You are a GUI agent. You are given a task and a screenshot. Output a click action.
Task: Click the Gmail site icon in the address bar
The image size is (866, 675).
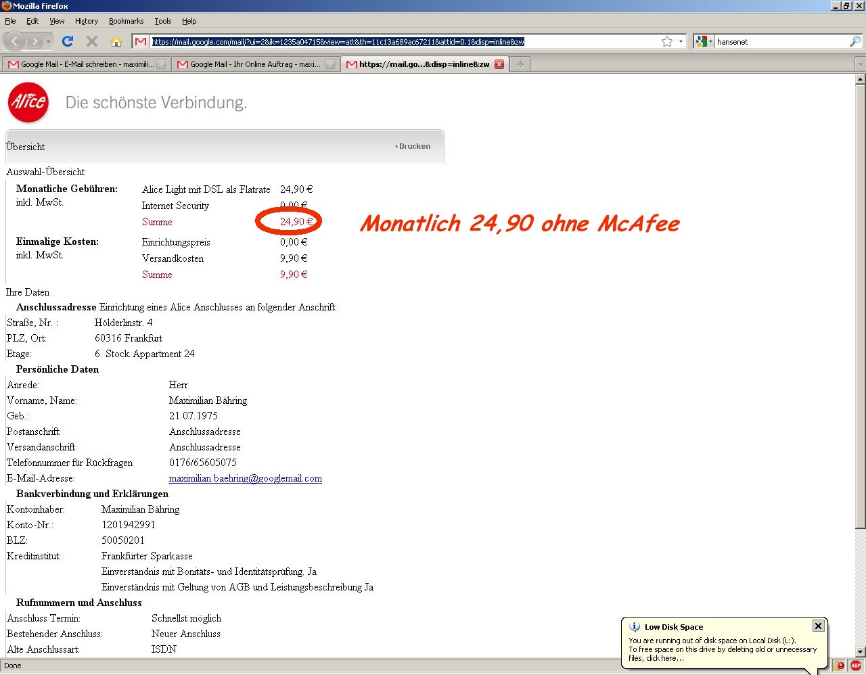(x=140, y=42)
